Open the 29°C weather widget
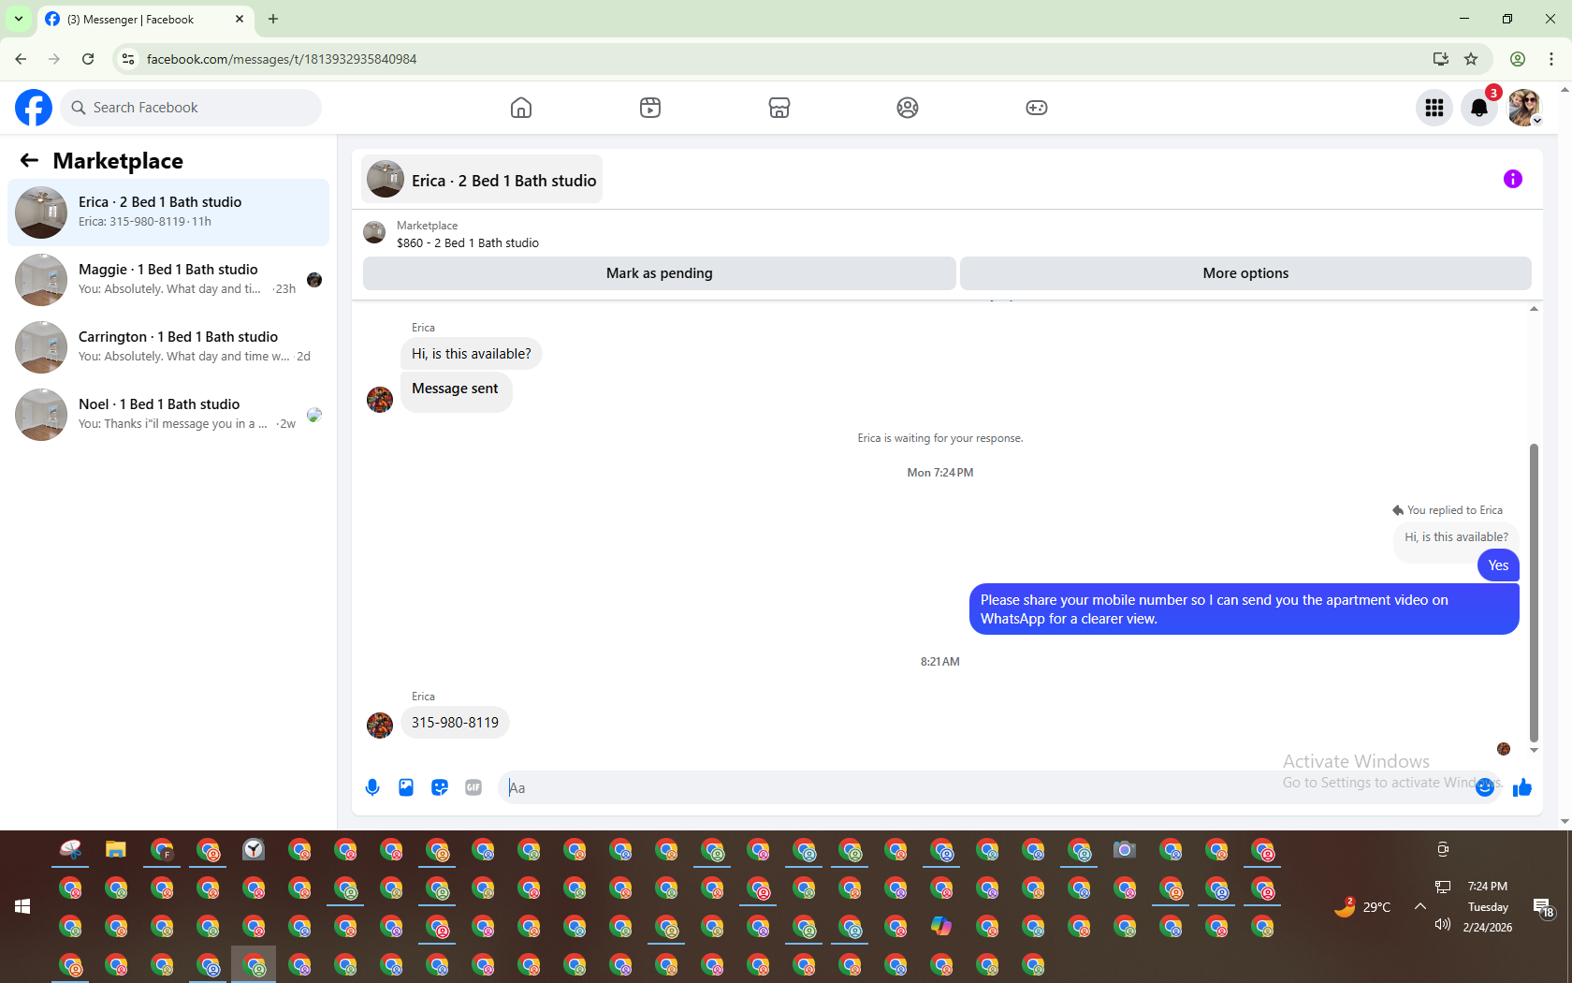 pyautogui.click(x=1362, y=906)
